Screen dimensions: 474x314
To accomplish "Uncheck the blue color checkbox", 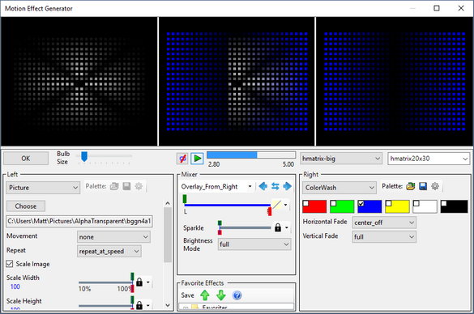I will click(x=361, y=203).
